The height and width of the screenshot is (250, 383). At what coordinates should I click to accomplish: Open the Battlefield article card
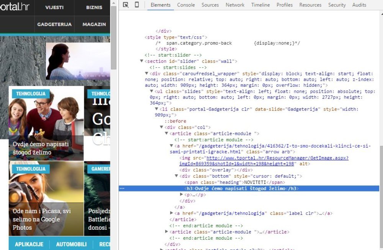coord(97,199)
